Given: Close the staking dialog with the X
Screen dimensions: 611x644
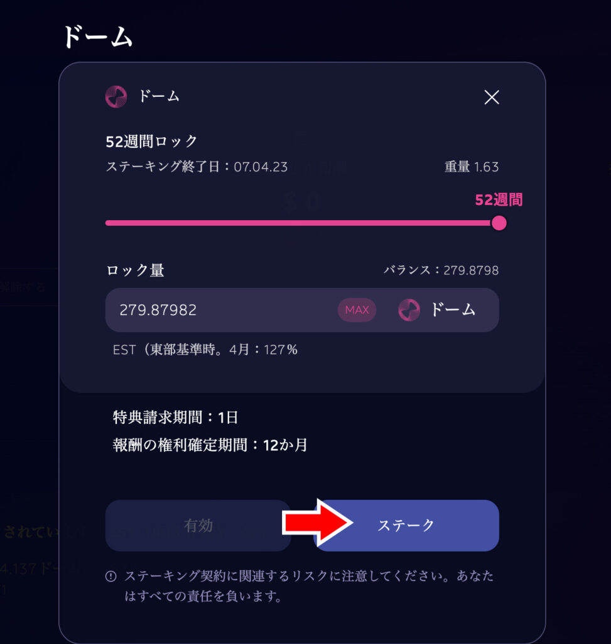Looking at the screenshot, I should click(491, 97).
